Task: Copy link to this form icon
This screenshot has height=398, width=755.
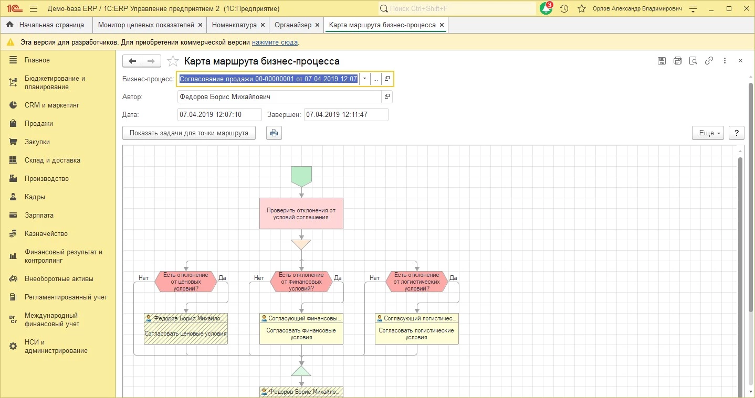Action: [709, 61]
